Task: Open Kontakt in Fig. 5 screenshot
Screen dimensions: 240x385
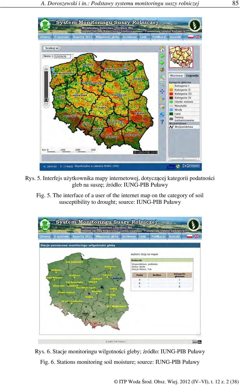Action: (175, 37)
